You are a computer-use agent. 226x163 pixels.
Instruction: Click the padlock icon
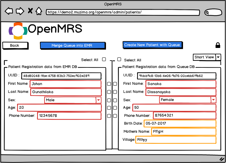click(x=218, y=45)
